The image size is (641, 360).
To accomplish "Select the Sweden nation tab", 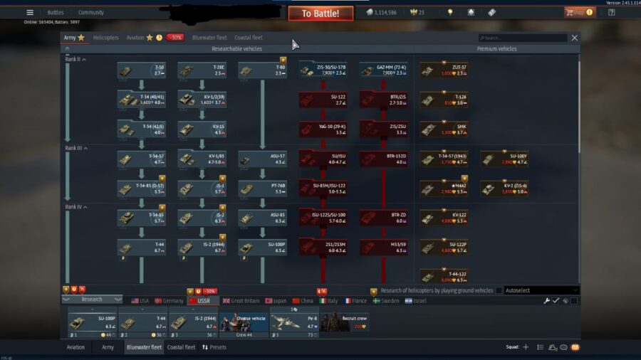I will (386, 301).
